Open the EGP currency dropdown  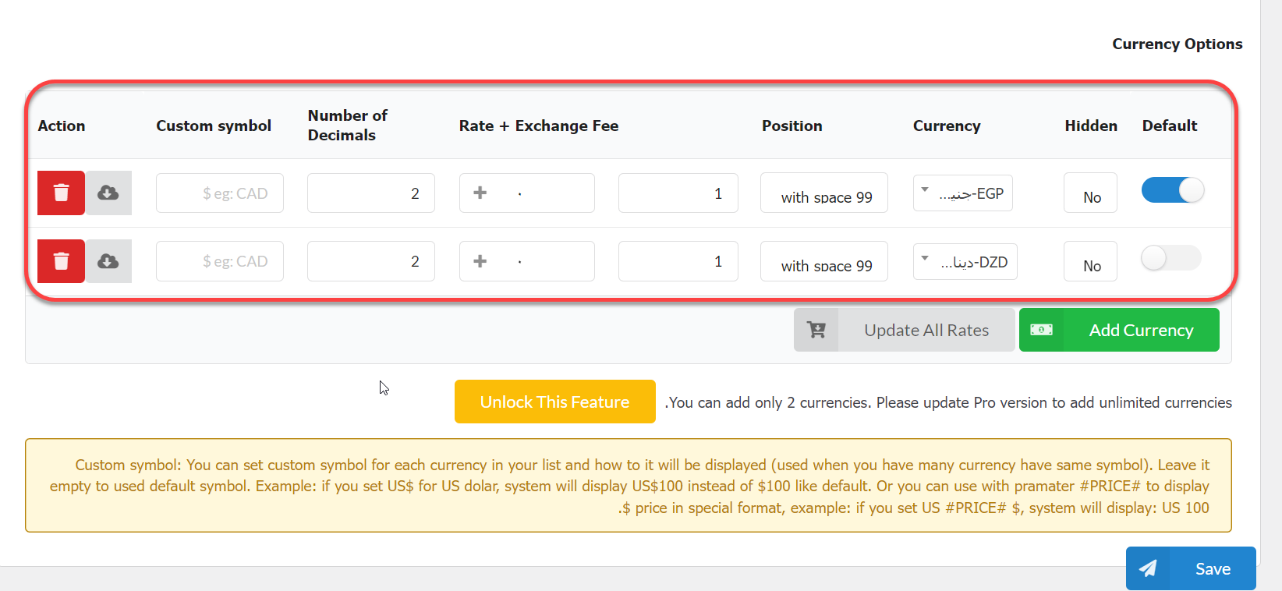963,193
